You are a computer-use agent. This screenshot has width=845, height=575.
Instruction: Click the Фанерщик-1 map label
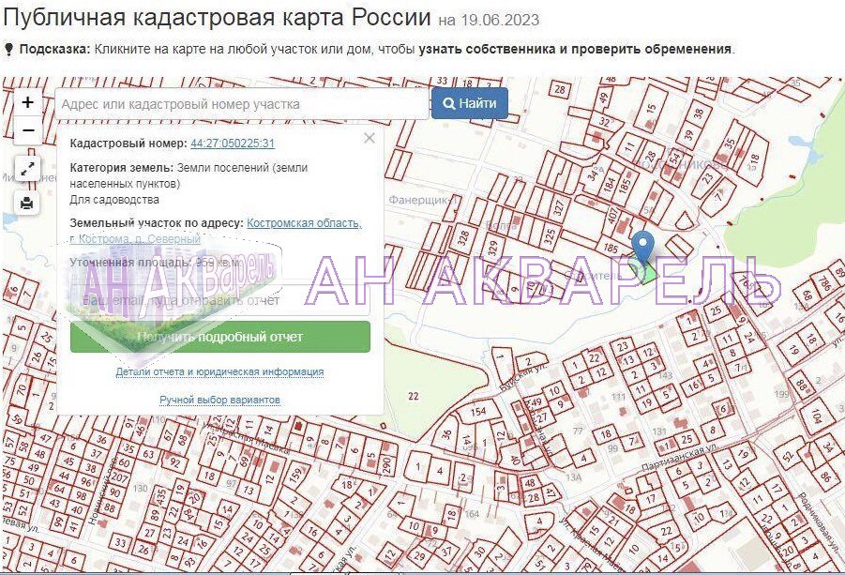(423, 200)
